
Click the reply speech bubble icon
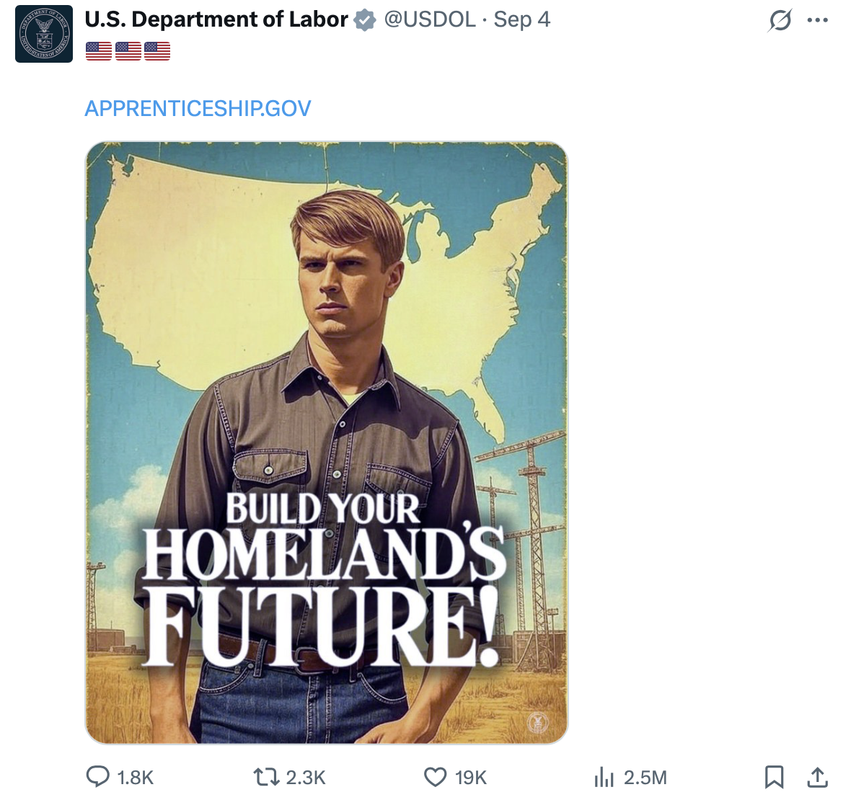point(97,776)
